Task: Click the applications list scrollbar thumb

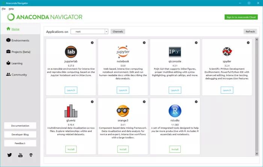Action: click(257, 97)
